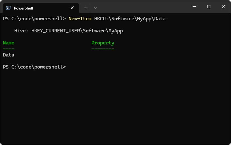Maximize the terminal window
231x145 pixels.
(208, 7)
